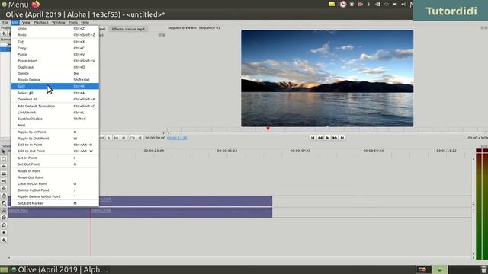This screenshot has width=488, height=274.
Task: Choose Redo from Edit menu
Action: [55, 35]
